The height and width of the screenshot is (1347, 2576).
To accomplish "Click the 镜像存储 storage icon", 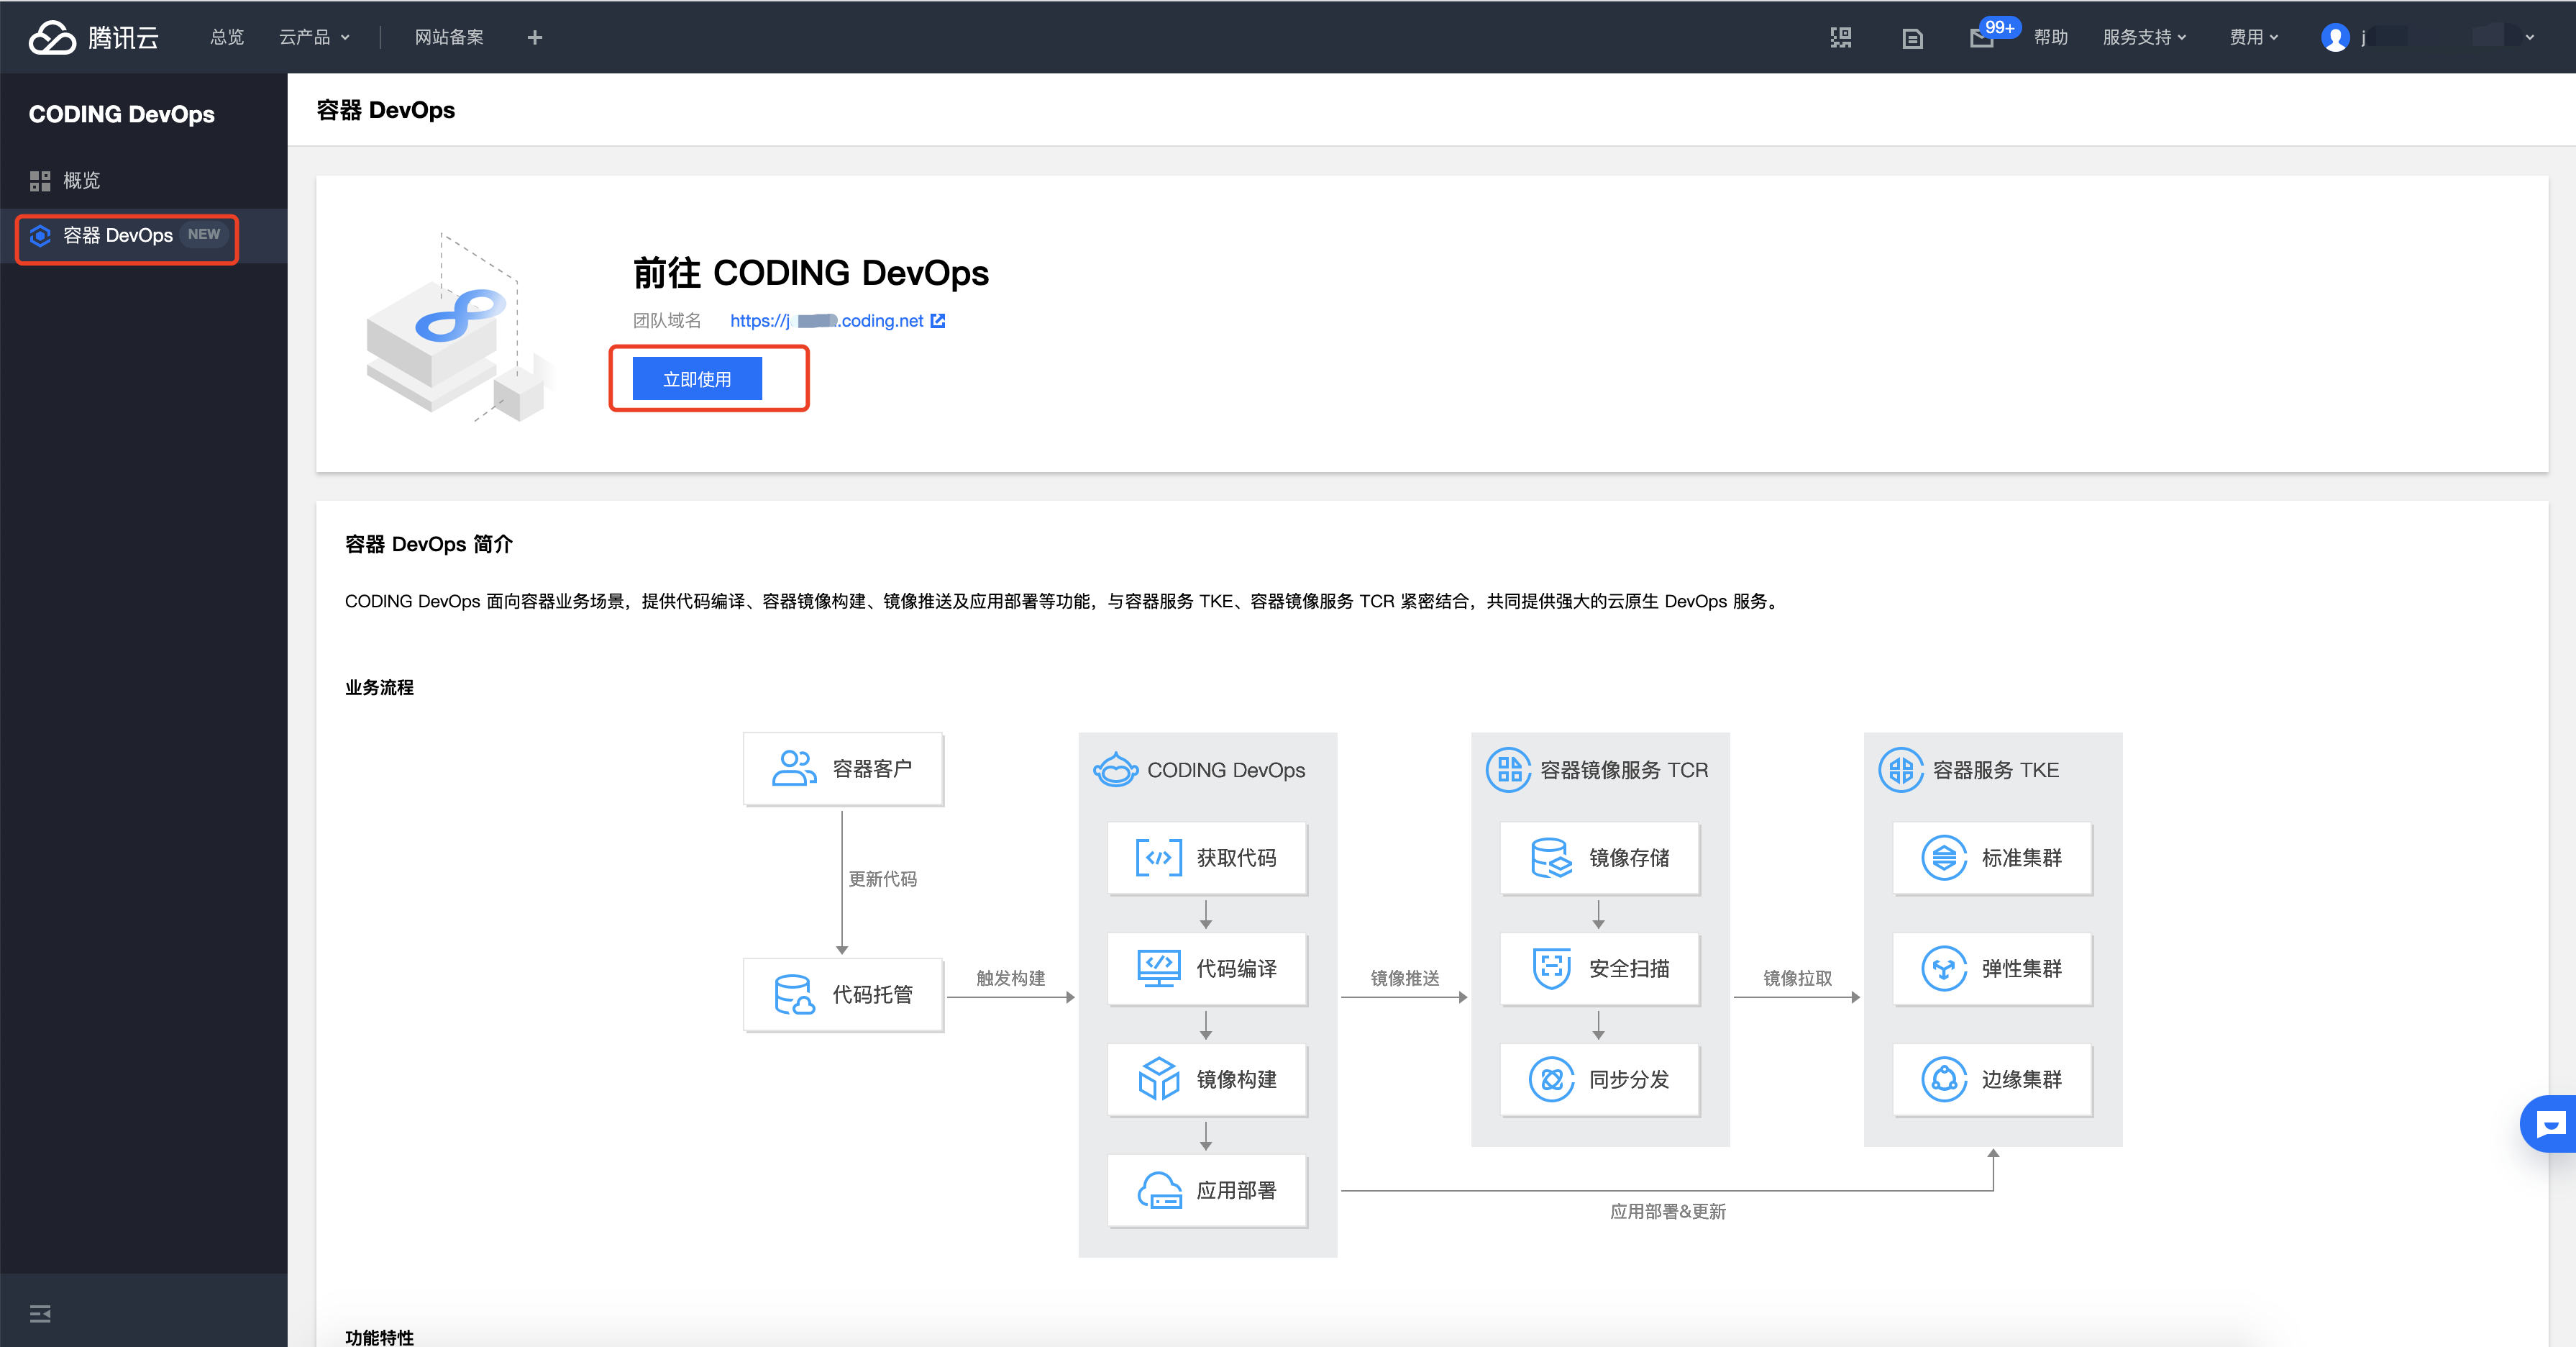I will tap(1551, 858).
